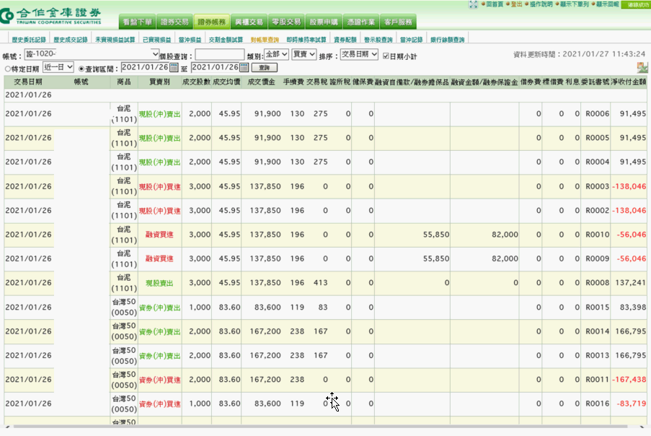This screenshot has height=436, width=651.
Task: Open the 歷史成交記錄 sub-tab
Action: (71, 40)
